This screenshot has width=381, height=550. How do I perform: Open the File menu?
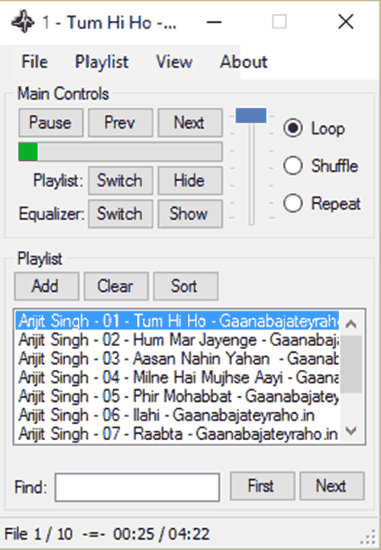tap(35, 62)
